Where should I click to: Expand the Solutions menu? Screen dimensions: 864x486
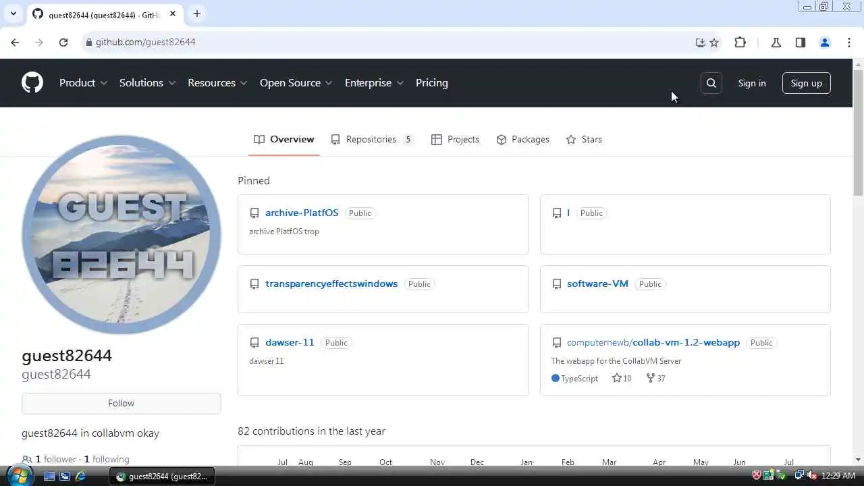click(147, 83)
